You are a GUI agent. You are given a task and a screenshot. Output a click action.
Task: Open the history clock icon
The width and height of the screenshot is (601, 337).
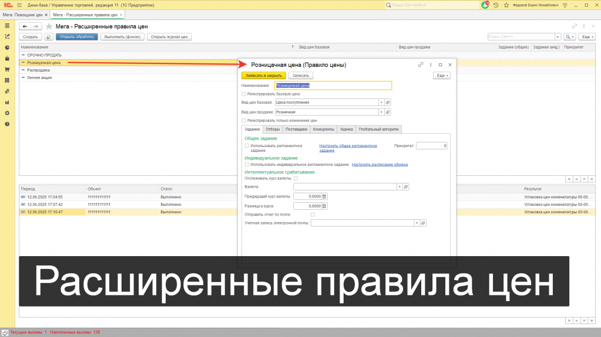click(496, 5)
